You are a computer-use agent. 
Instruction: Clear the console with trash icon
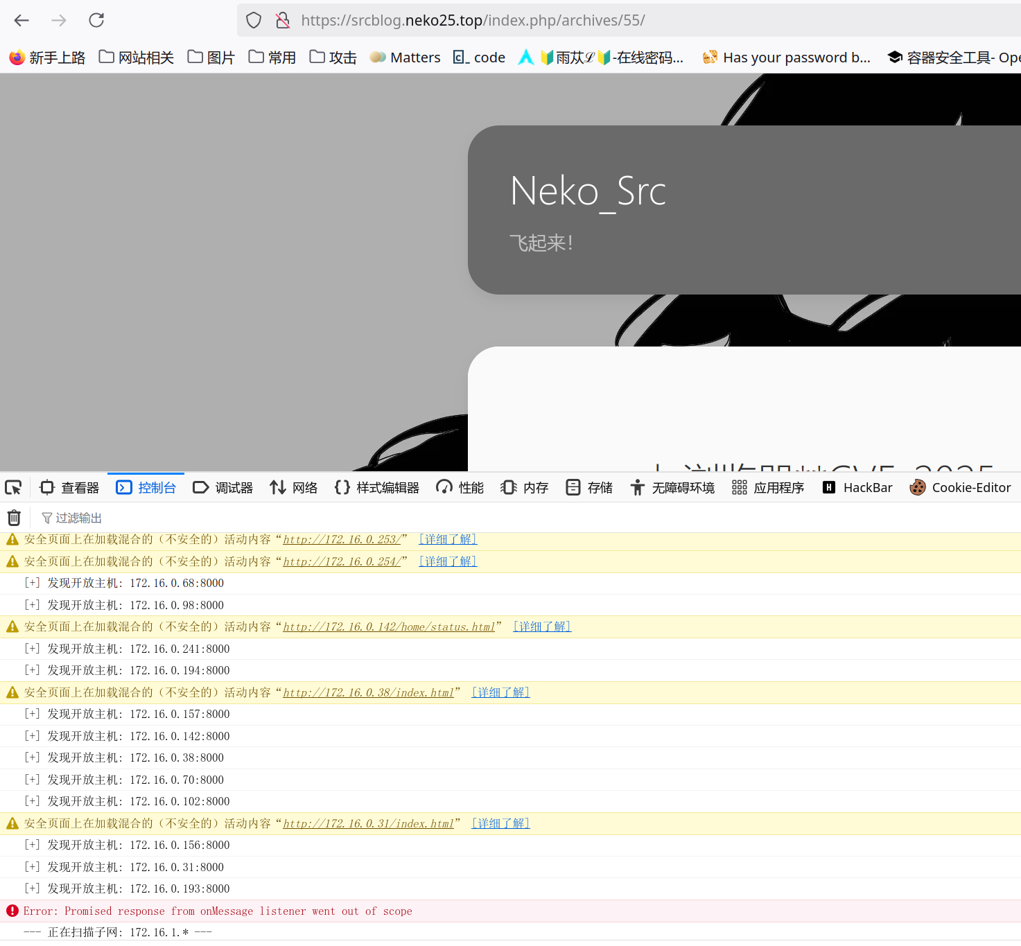(x=14, y=518)
